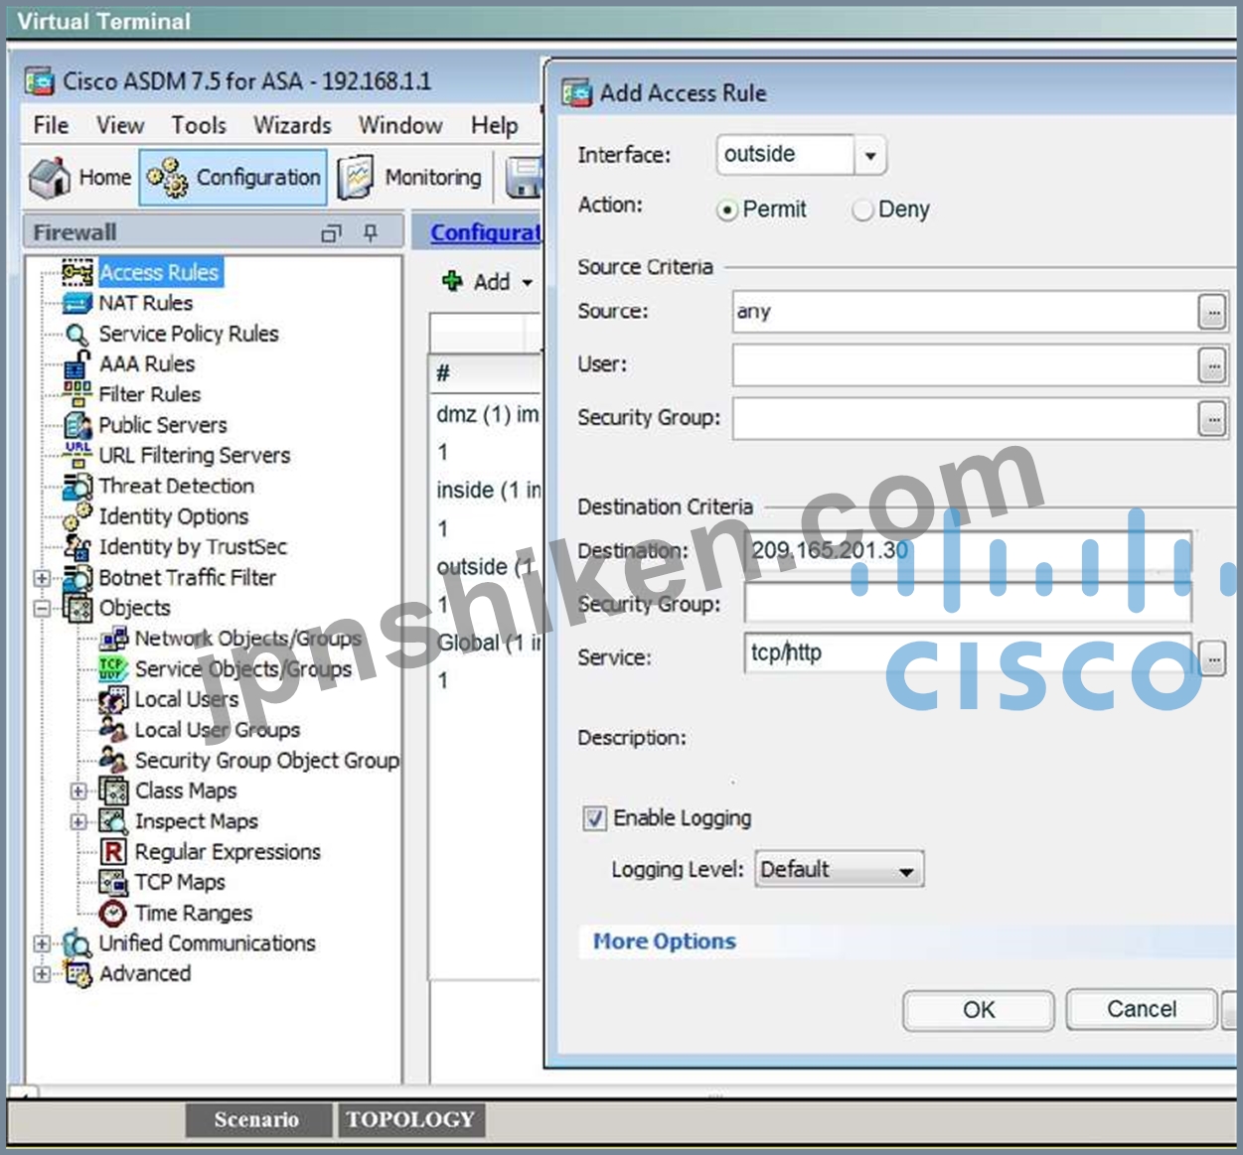Viewport: 1243px width, 1155px height.
Task: Select the Permit radio button
Action: coord(727,211)
